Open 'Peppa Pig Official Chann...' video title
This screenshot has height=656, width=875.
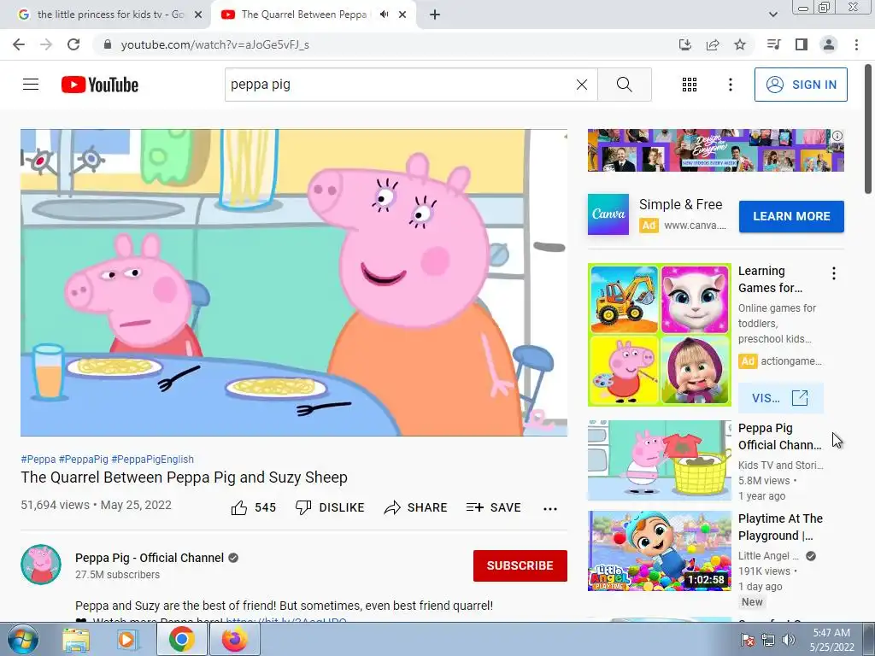coord(779,436)
